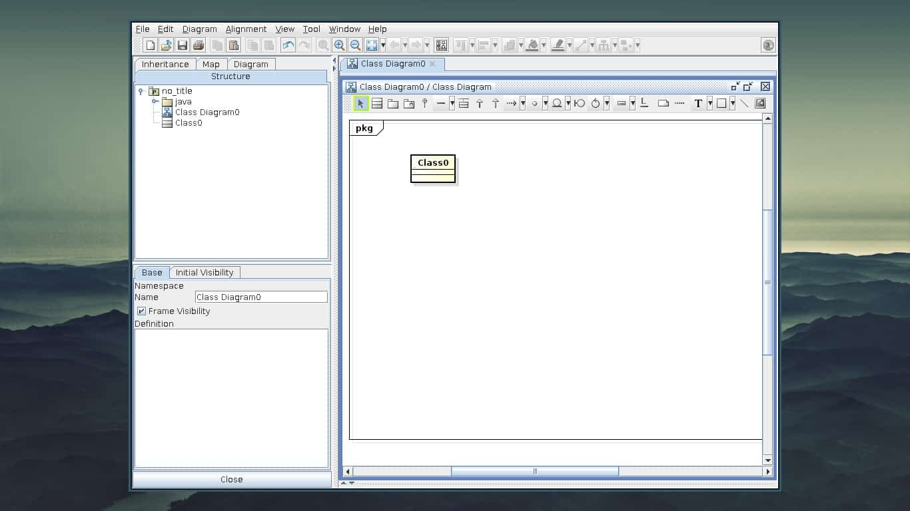This screenshot has width=910, height=511.
Task: Open the Fit in Window dropdown arrow
Action: point(383,45)
